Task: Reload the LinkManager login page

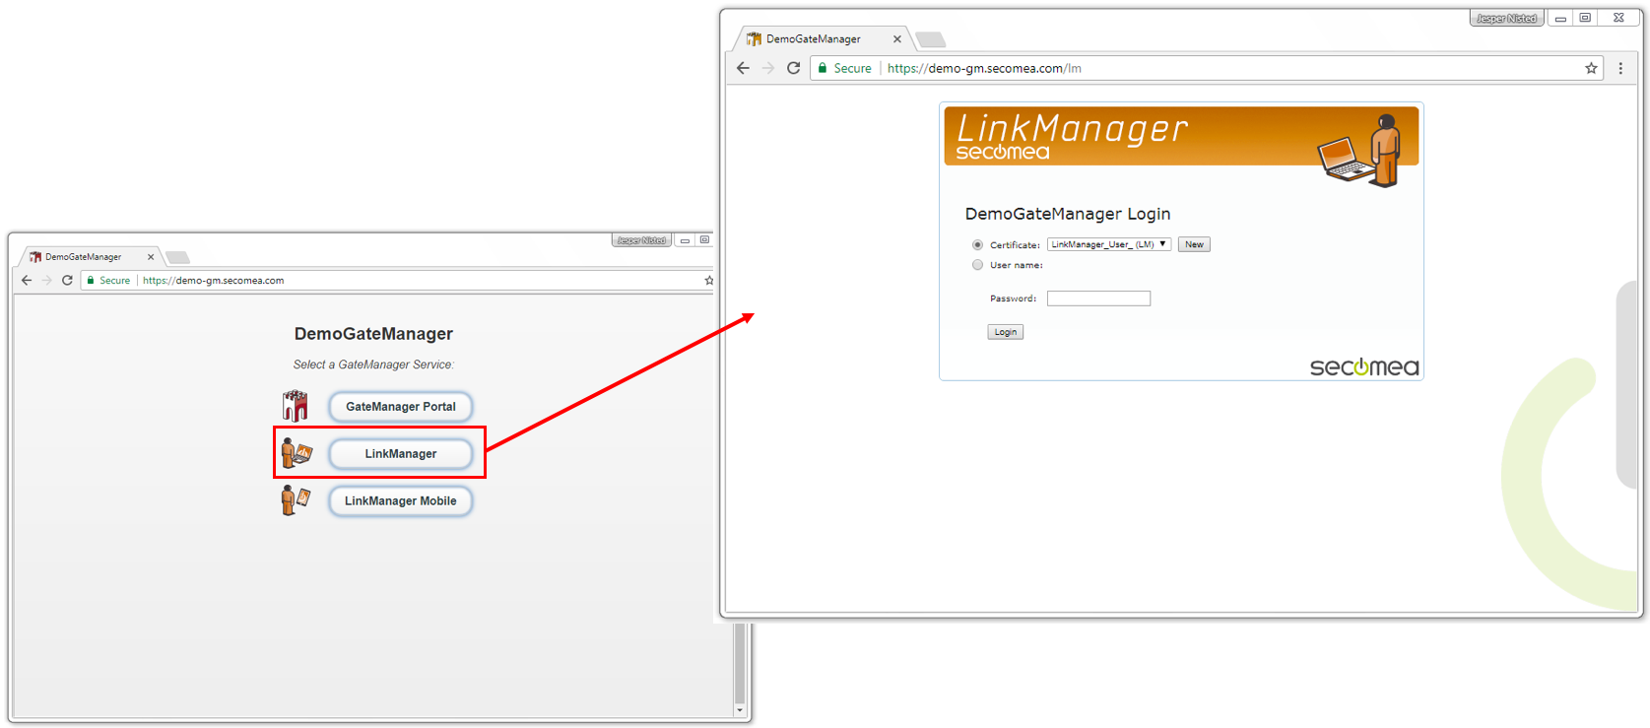Action: 793,68
